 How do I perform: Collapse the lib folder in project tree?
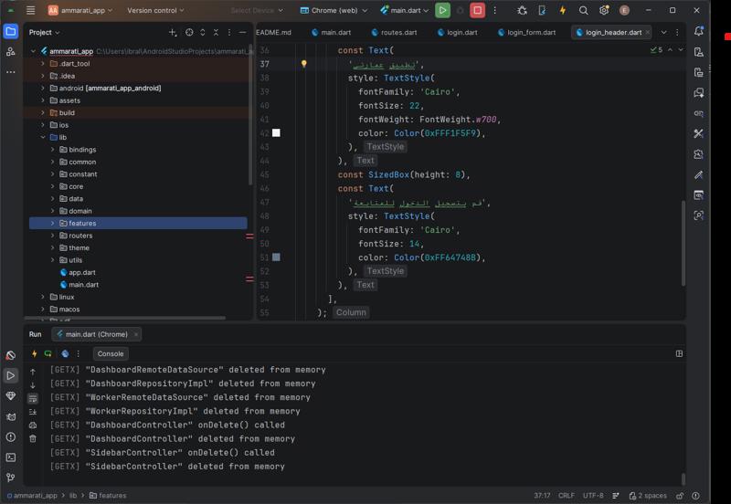pos(43,137)
